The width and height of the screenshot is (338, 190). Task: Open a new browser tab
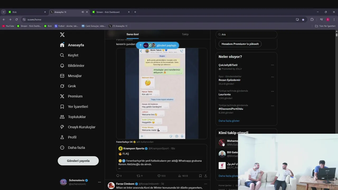135,12
